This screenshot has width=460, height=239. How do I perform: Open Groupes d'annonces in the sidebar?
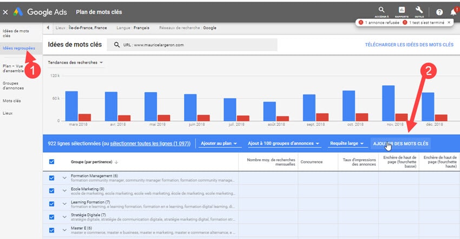coord(13,86)
